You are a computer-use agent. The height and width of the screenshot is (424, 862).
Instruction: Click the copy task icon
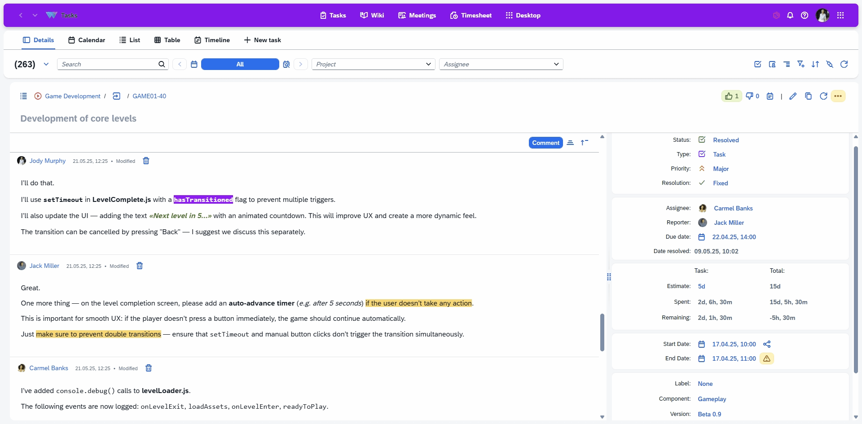[x=808, y=96]
